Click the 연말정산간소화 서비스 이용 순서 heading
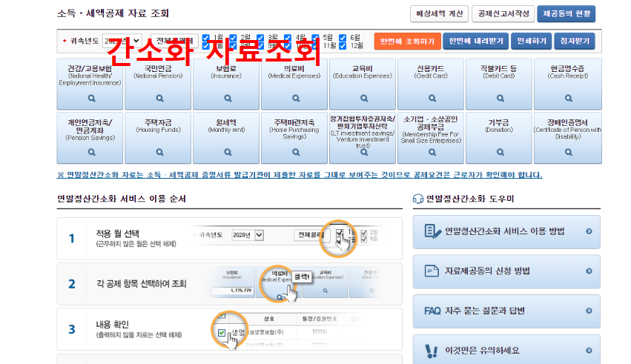Viewport: 631px width, 364px height. (122, 199)
